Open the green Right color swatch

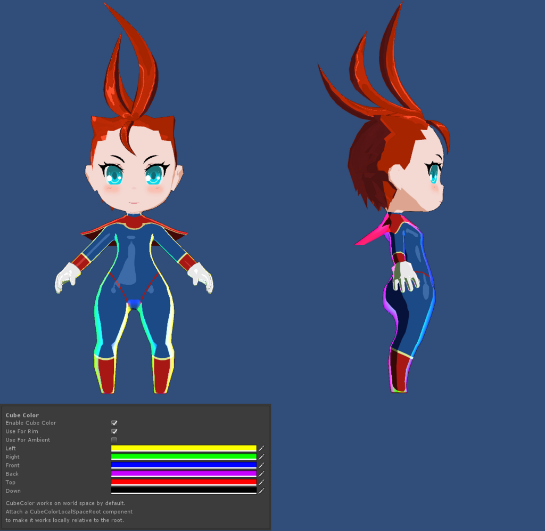click(x=184, y=457)
